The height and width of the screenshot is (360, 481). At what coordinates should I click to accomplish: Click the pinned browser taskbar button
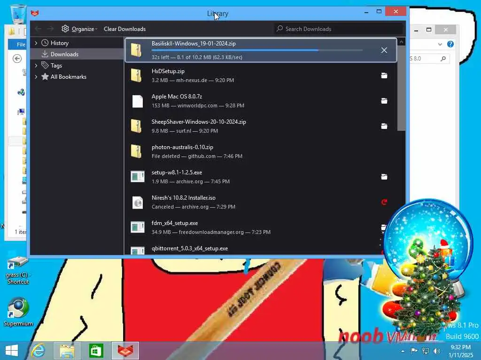pyautogui.click(x=125, y=351)
